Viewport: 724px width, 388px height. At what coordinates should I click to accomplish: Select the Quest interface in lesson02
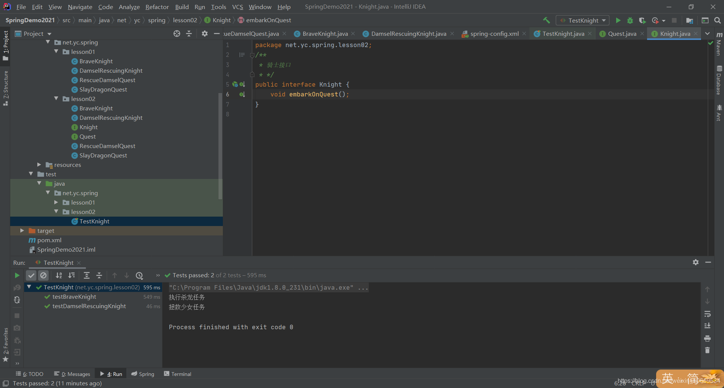(x=87, y=136)
